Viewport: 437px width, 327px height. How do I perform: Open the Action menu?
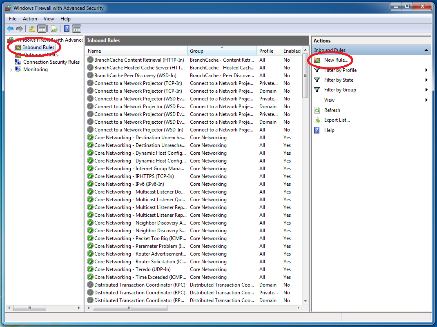30,19
